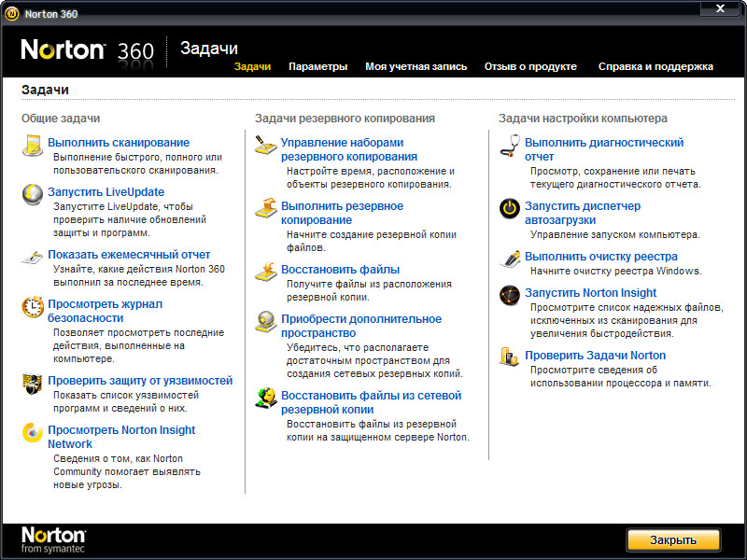Click the monthly report notepad icon
The height and width of the screenshot is (560, 747).
tap(33, 258)
